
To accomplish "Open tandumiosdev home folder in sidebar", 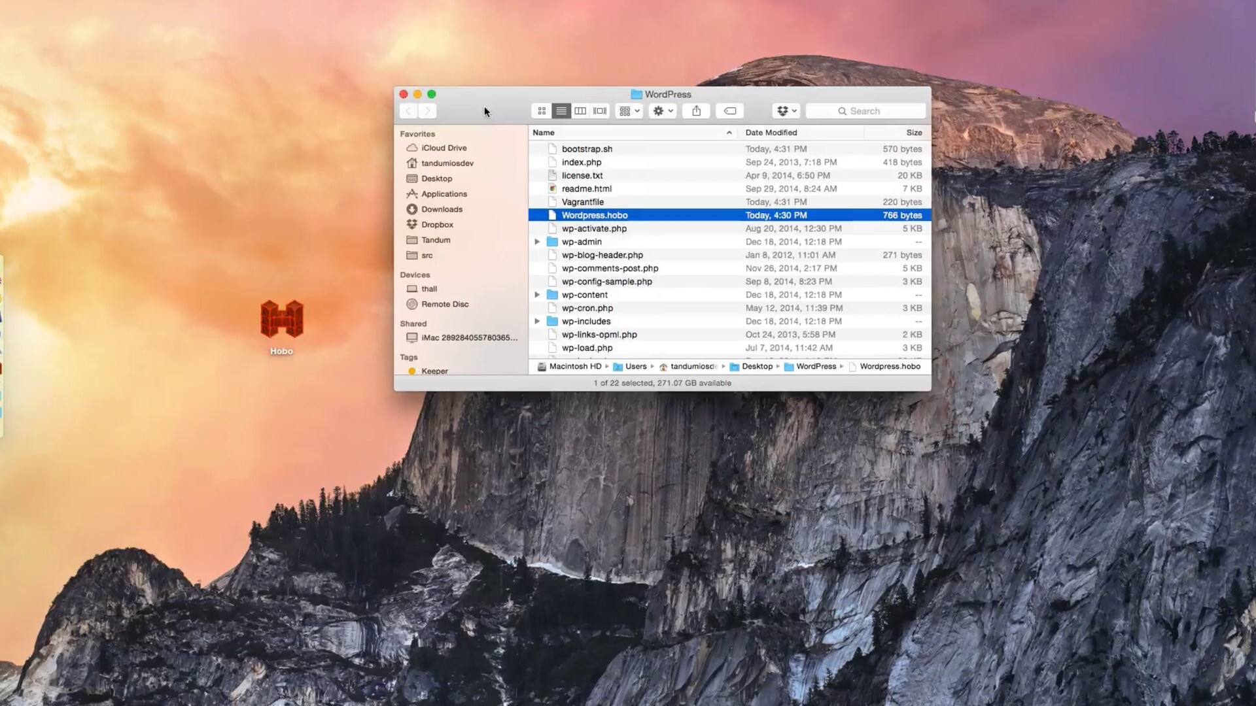I will click(440, 163).
